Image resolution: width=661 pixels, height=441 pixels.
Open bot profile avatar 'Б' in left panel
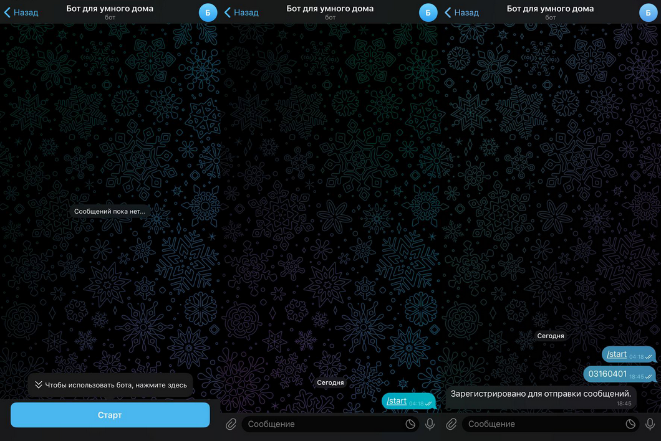pos(208,12)
